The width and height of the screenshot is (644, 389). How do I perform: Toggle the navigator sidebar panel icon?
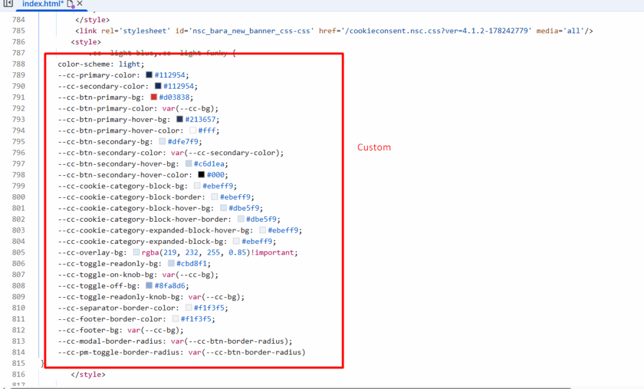click(8, 4)
